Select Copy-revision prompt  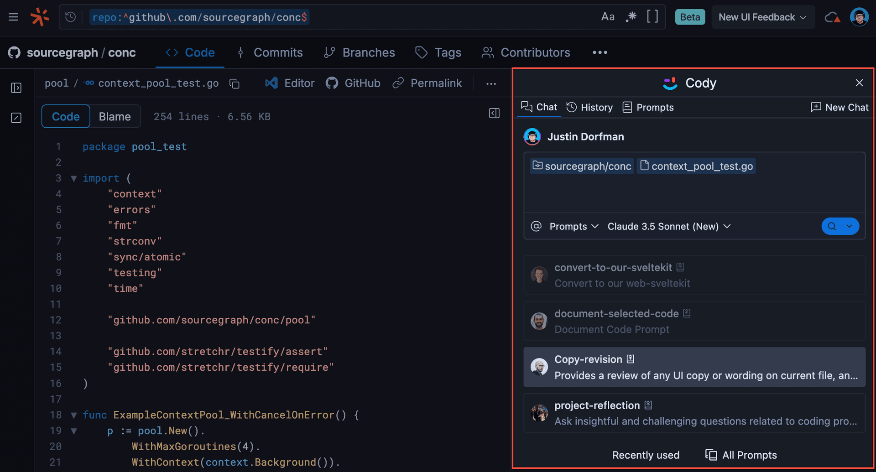(694, 367)
